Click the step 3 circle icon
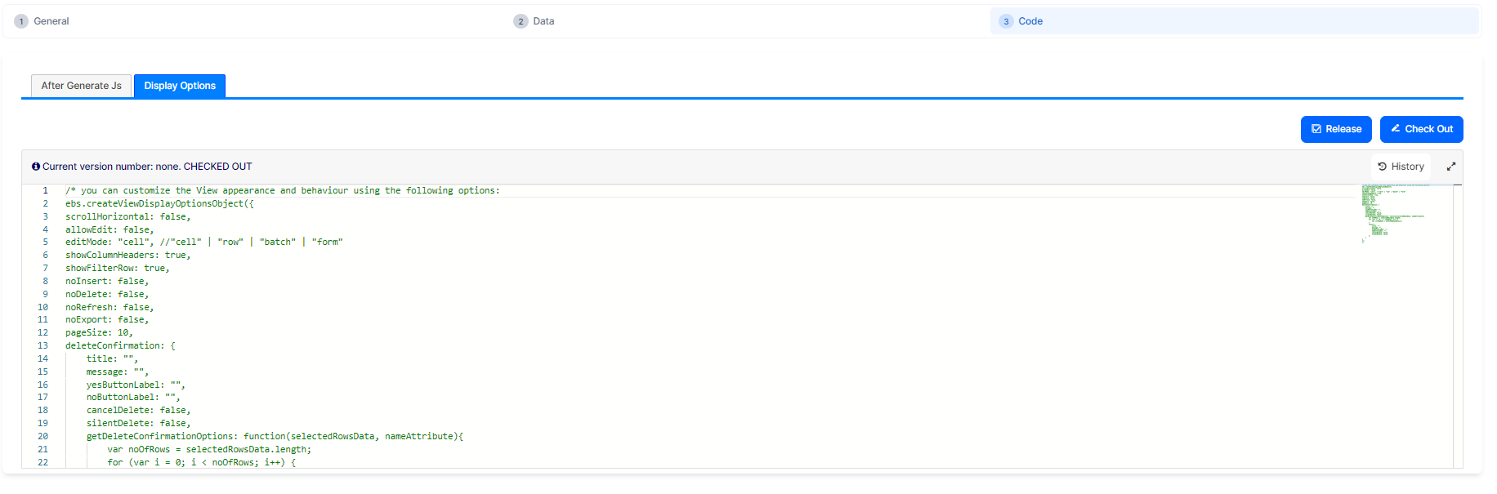This screenshot has height=494, width=1497. pyautogui.click(x=1006, y=21)
